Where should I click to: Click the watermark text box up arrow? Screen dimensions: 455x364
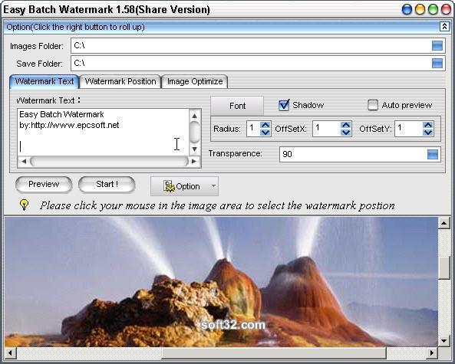tap(194, 116)
